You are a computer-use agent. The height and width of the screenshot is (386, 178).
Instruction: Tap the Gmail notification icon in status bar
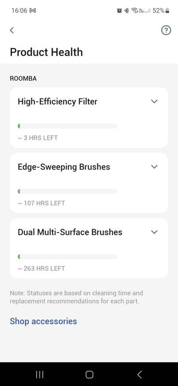tap(33, 11)
